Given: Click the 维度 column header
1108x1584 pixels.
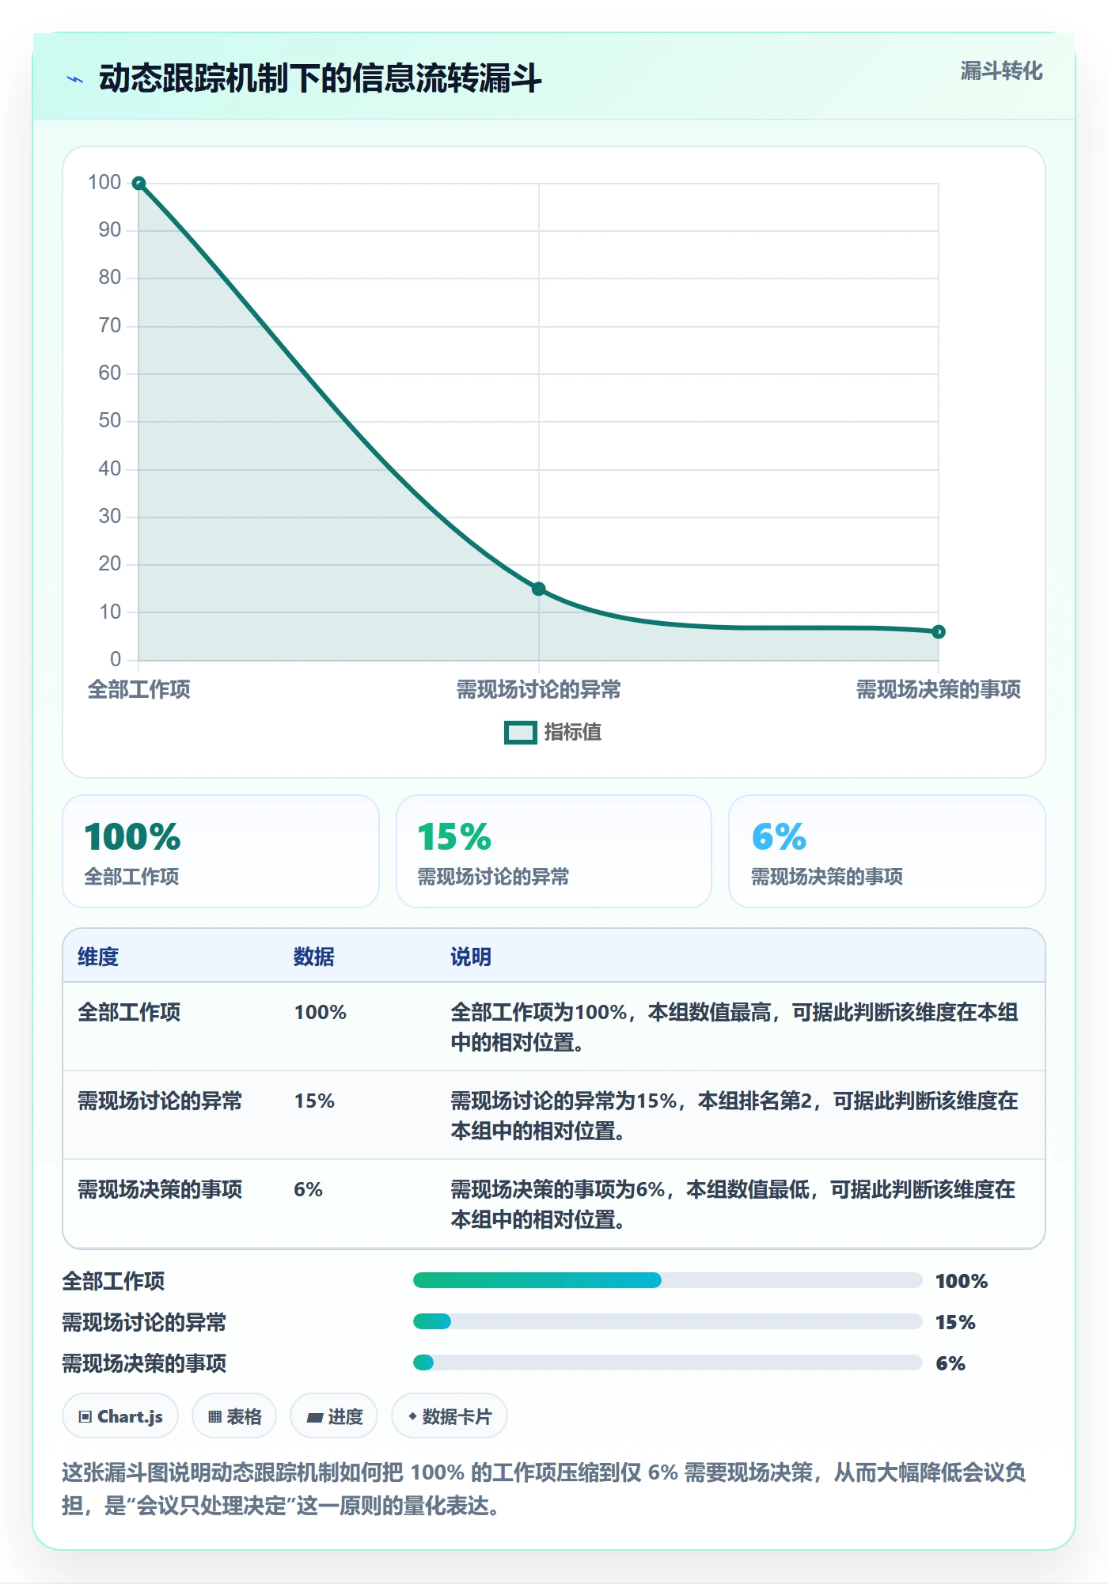Looking at the screenshot, I should (x=98, y=957).
